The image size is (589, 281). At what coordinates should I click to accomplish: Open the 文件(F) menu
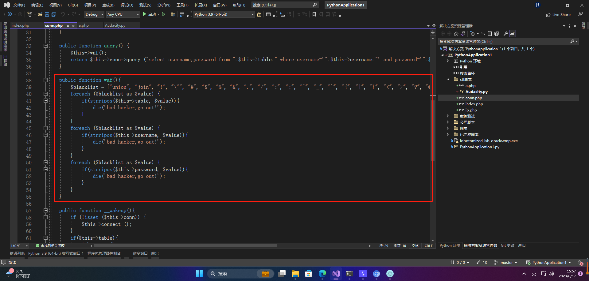(x=19, y=5)
